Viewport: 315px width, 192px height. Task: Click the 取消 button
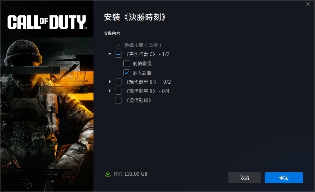pyautogui.click(x=245, y=178)
